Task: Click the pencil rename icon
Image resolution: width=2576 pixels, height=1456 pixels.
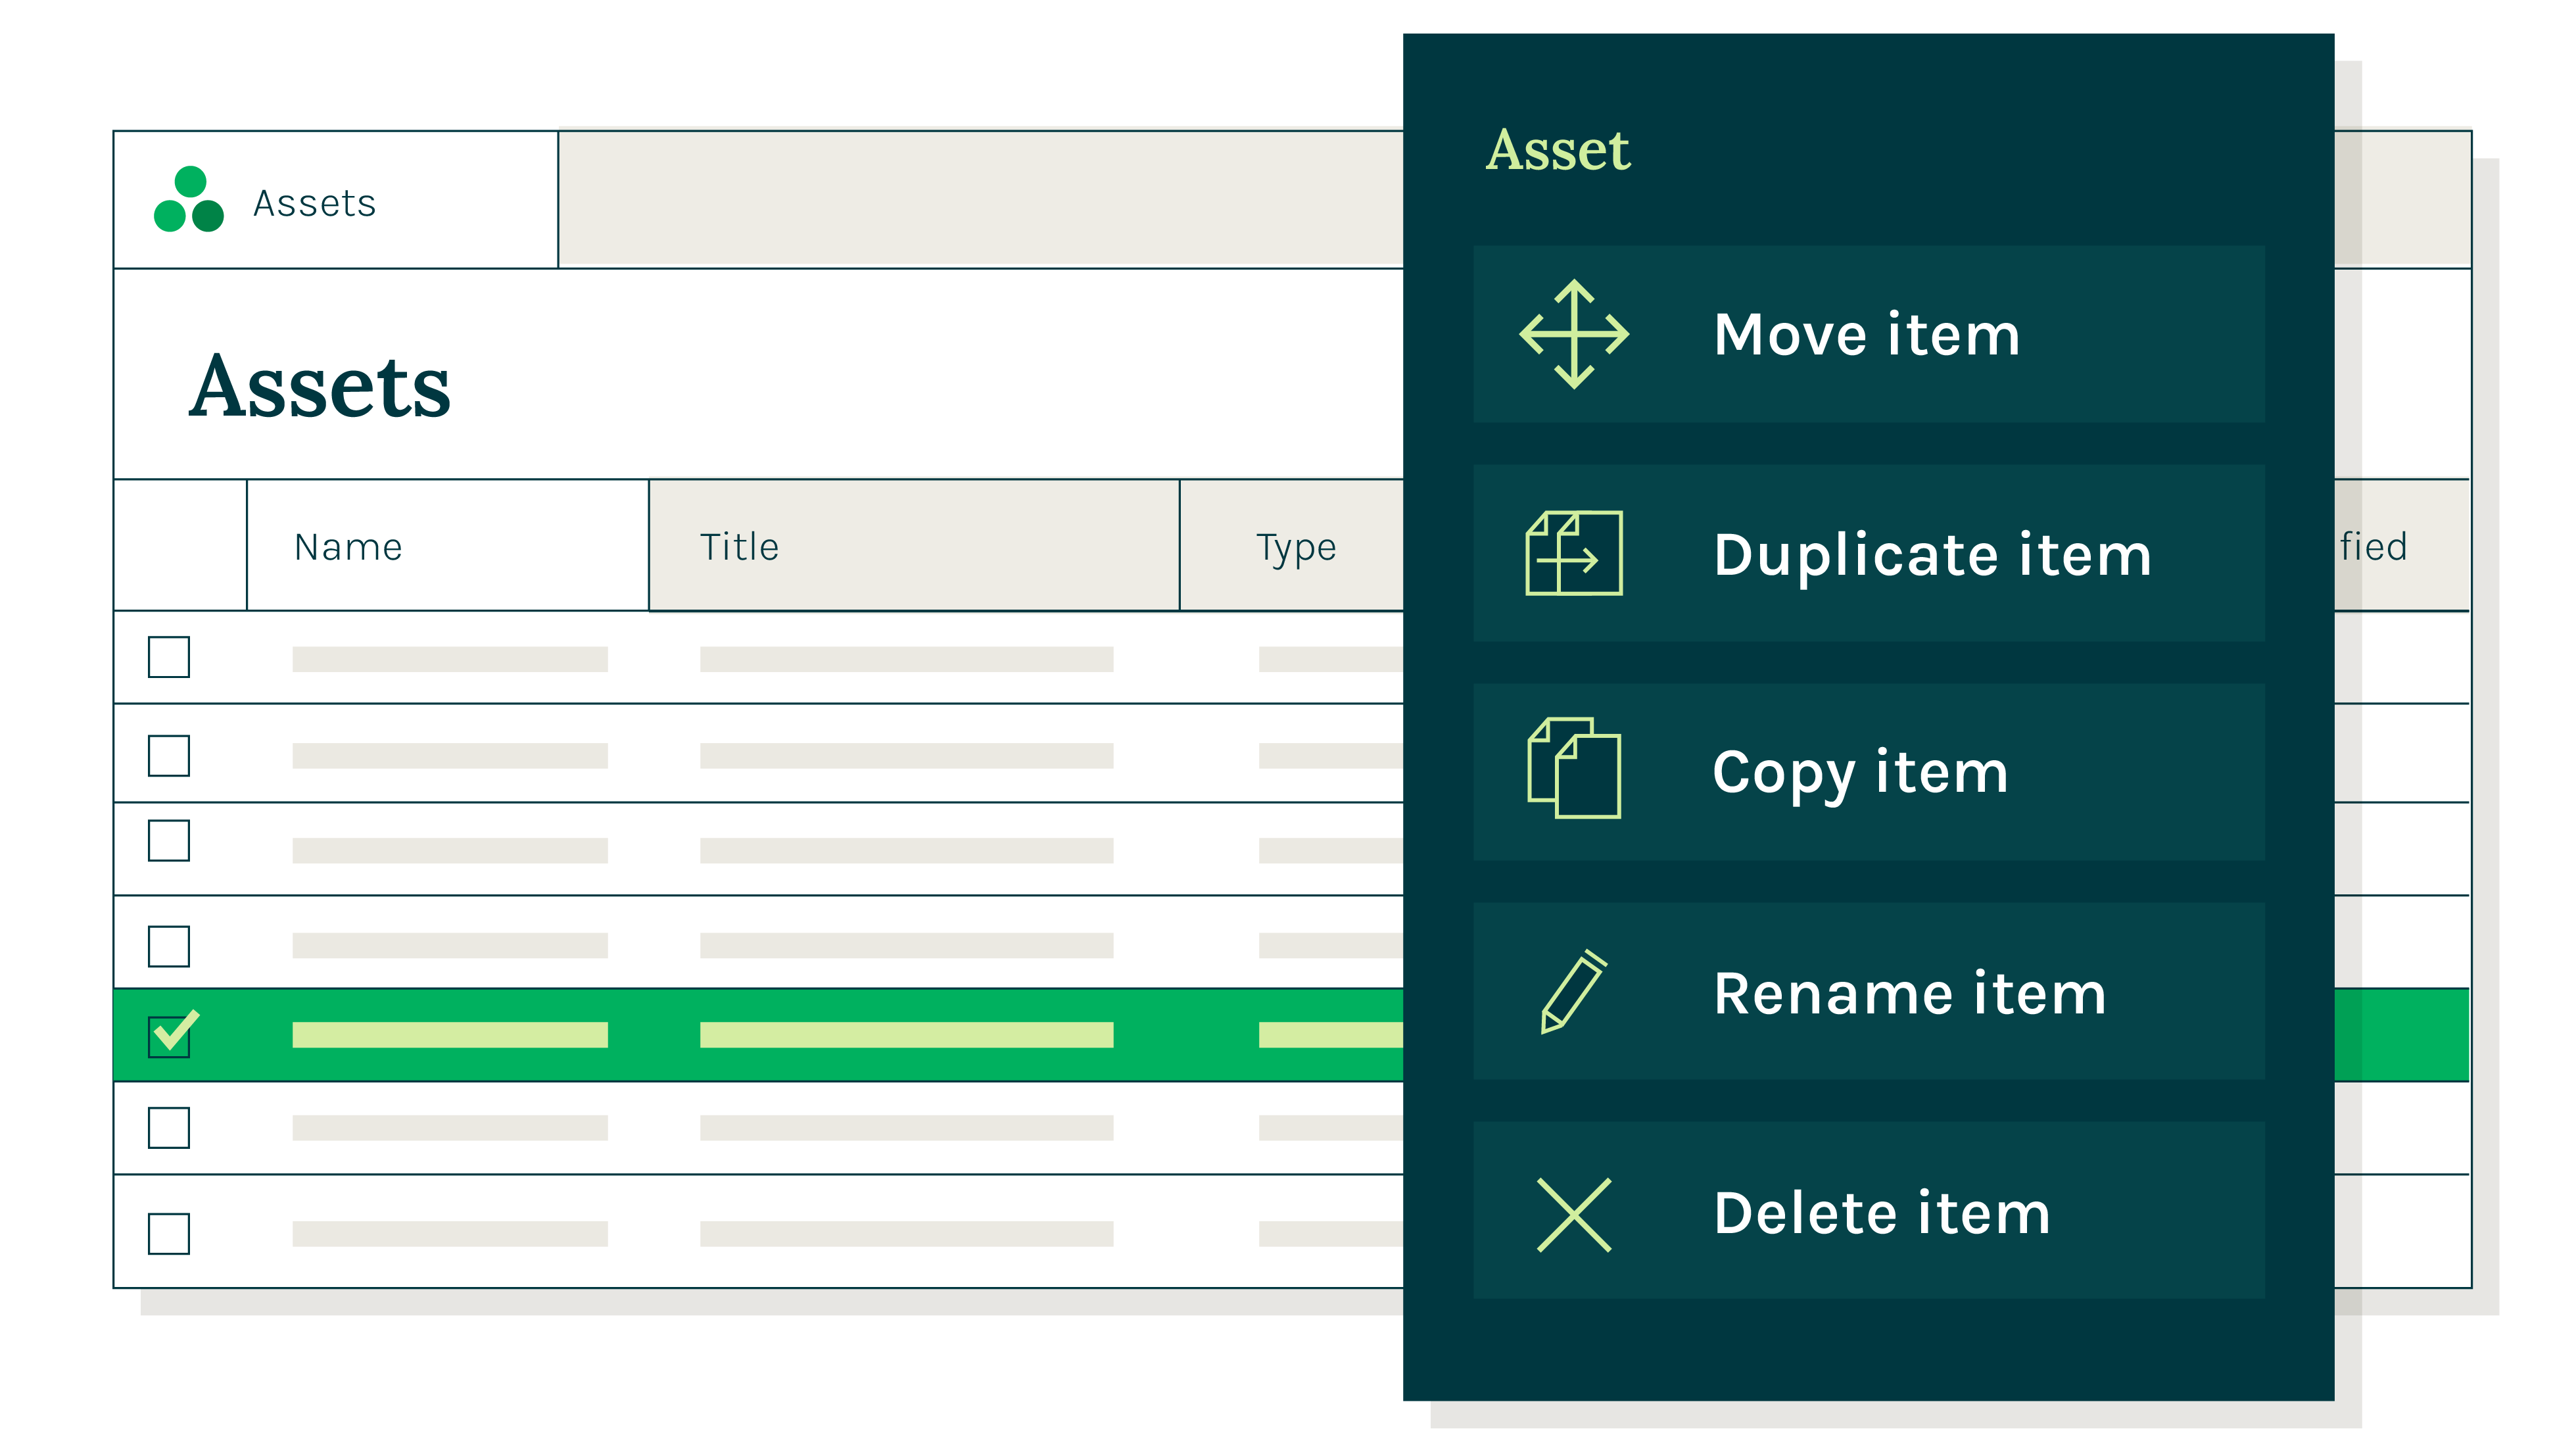Action: pyautogui.click(x=1573, y=991)
